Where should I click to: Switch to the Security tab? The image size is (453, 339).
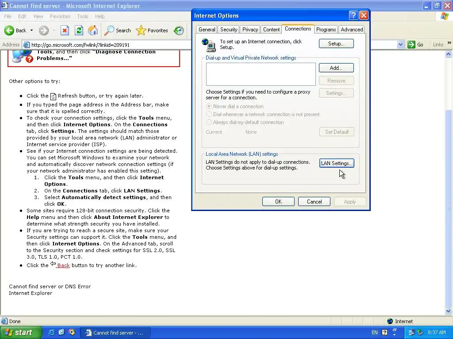[229, 30]
